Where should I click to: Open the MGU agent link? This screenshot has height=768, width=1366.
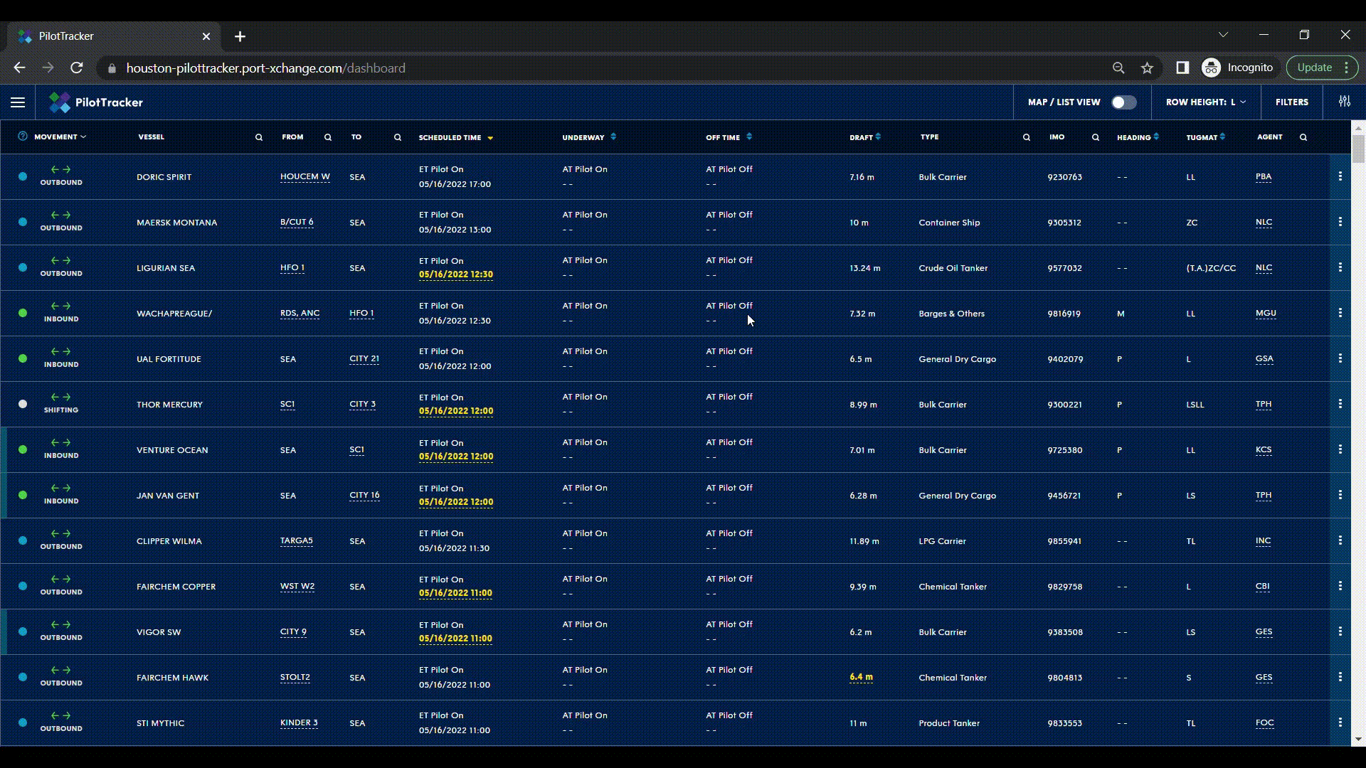pyautogui.click(x=1266, y=313)
